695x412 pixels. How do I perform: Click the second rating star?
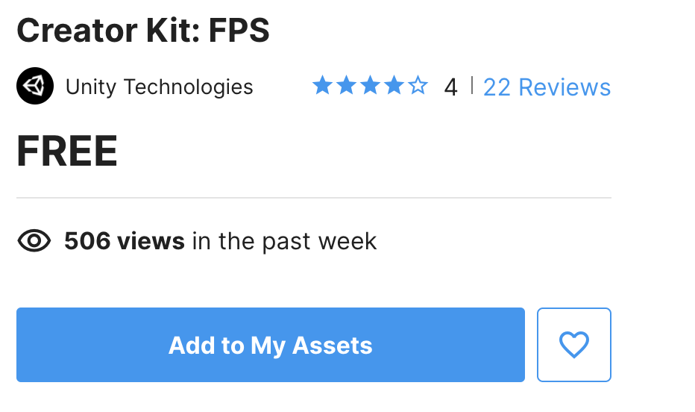click(x=346, y=87)
